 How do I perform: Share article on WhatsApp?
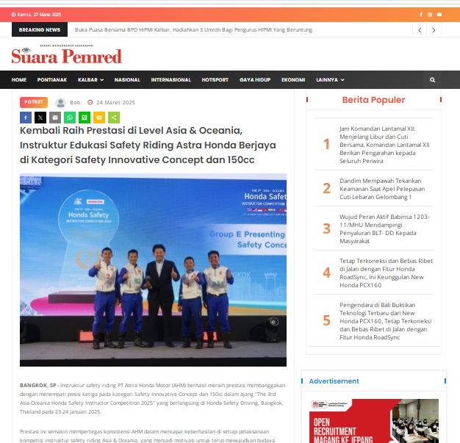tap(70, 118)
